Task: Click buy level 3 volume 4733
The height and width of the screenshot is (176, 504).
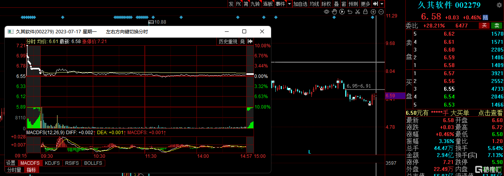Action: click(497, 89)
